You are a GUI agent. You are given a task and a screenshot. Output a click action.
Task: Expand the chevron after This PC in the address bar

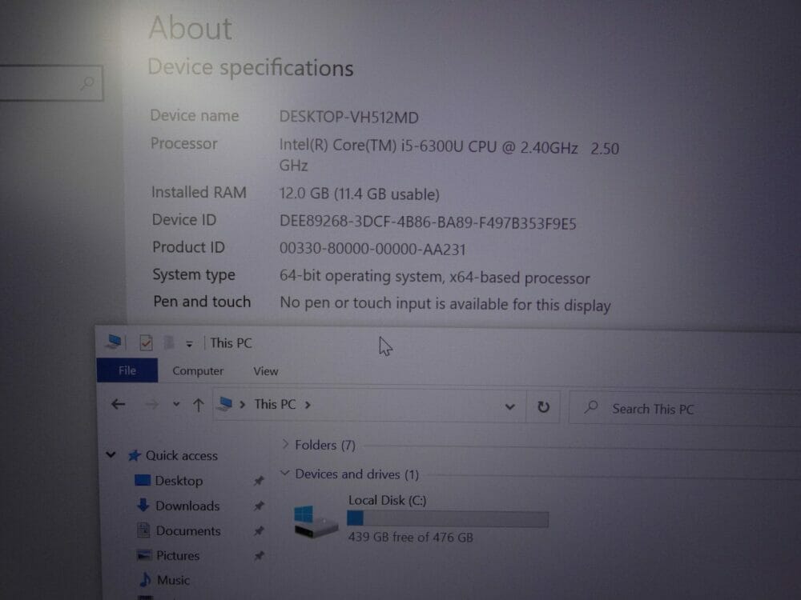pos(308,405)
